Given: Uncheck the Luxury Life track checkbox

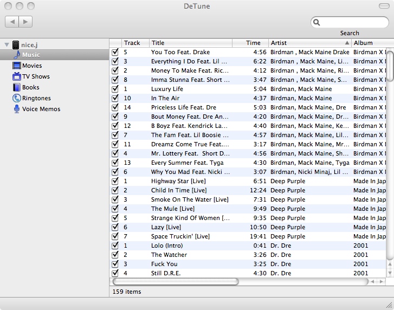Looking at the screenshot, I should tap(115, 89).
